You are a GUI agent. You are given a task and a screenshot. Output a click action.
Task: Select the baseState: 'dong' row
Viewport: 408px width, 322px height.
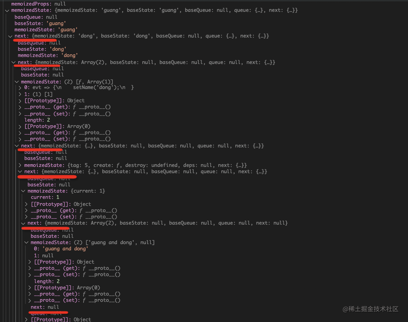(x=42, y=49)
